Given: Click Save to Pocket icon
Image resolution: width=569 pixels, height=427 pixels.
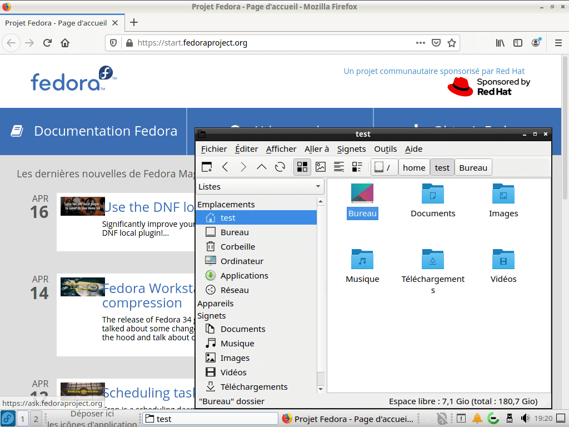Looking at the screenshot, I should (x=436, y=43).
